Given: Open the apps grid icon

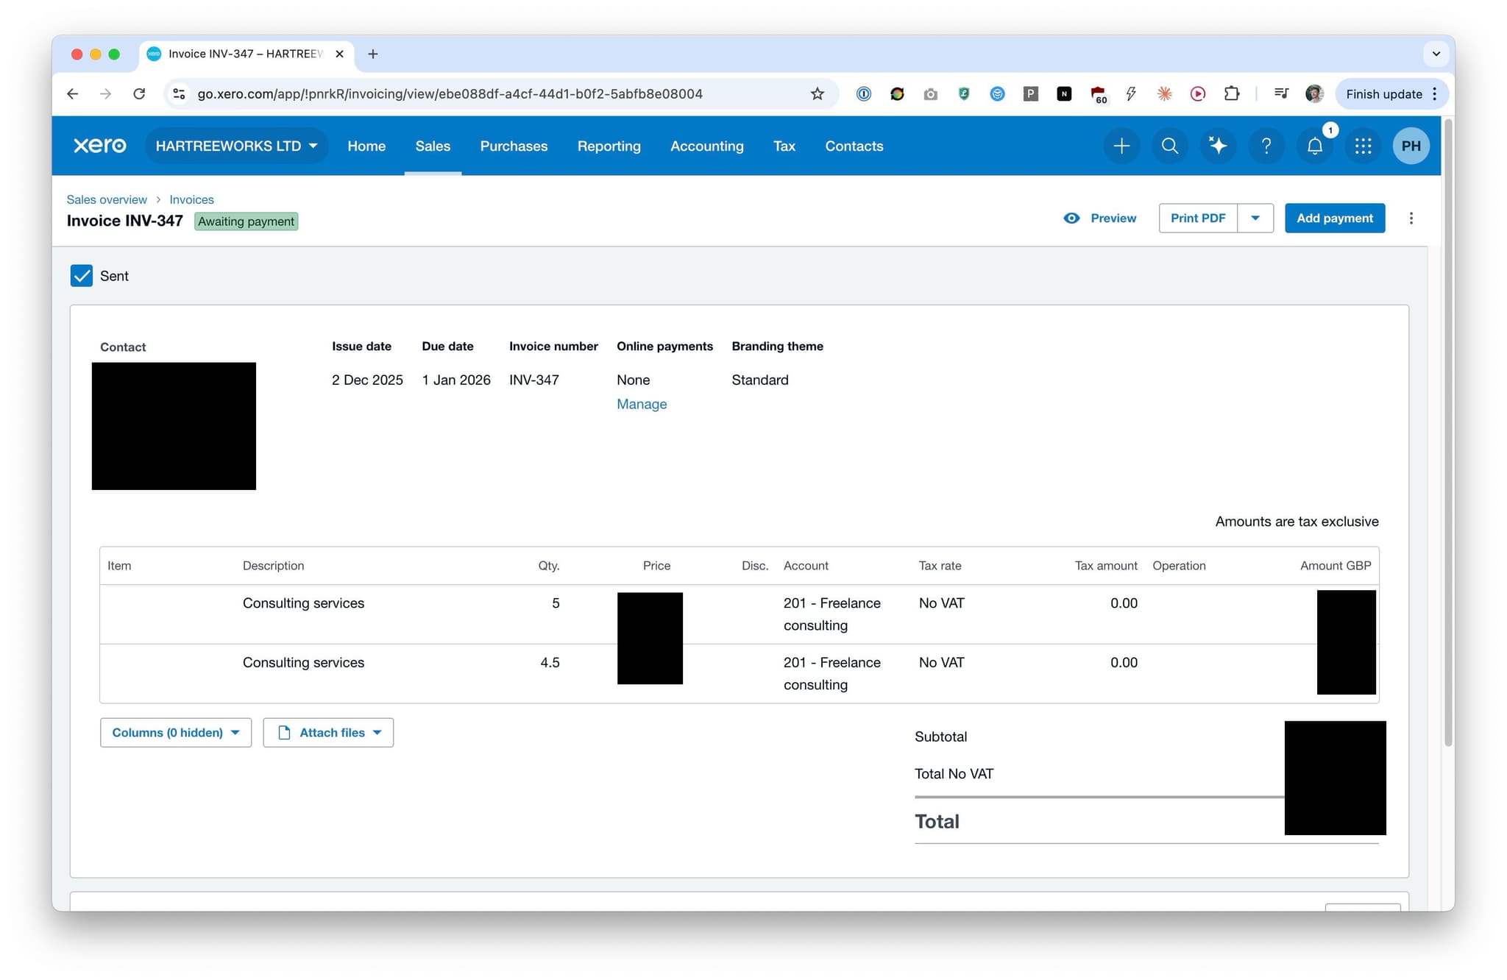Looking at the screenshot, I should (1363, 146).
